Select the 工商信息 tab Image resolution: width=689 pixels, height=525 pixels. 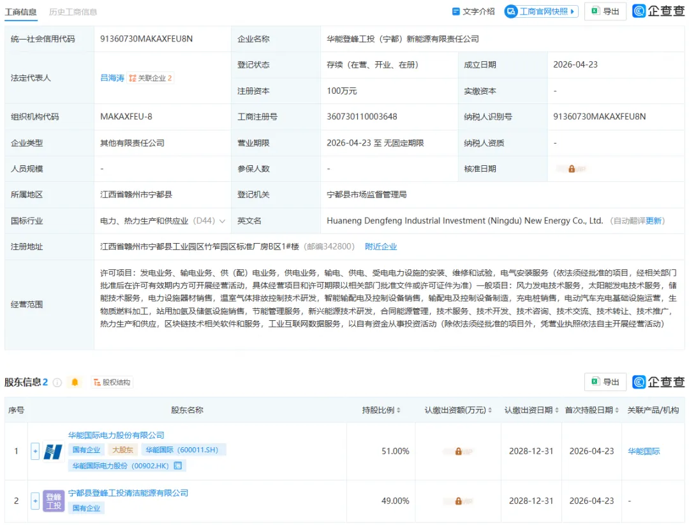[x=21, y=12]
